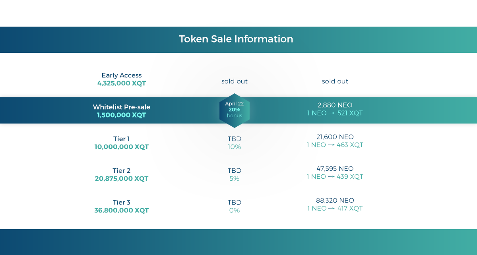The width and height of the screenshot is (477, 255).
Task: Click the 21,600 NEO cap text
Action: click(335, 137)
